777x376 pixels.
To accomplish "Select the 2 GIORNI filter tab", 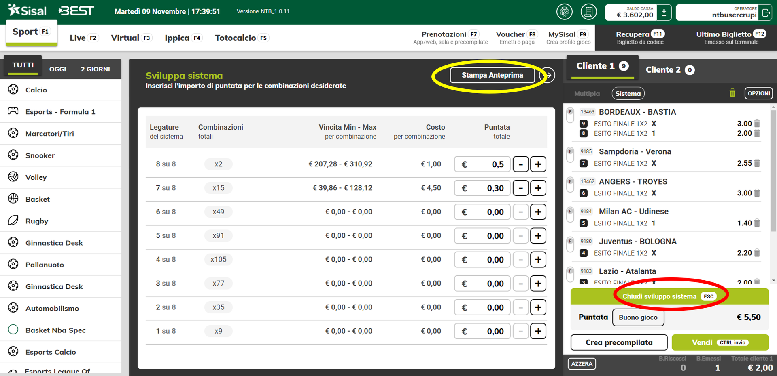I will click(95, 69).
